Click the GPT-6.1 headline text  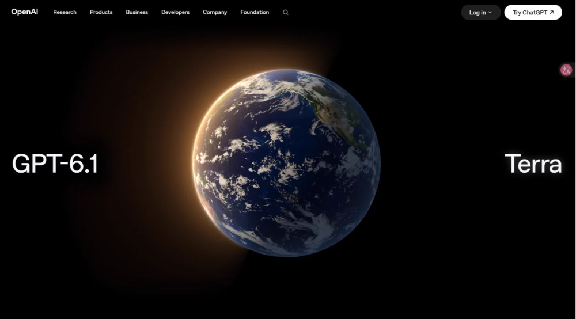pos(55,164)
